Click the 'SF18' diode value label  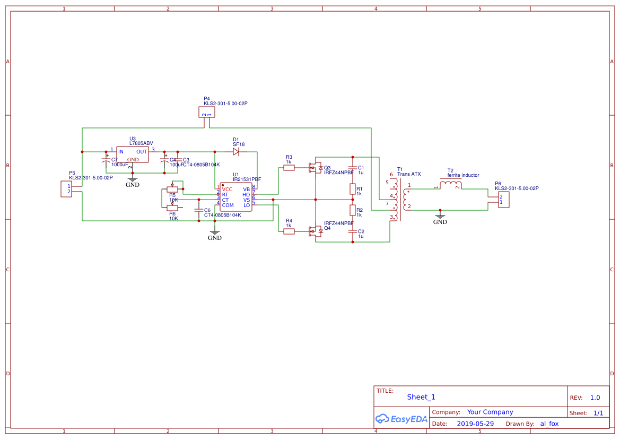point(239,144)
